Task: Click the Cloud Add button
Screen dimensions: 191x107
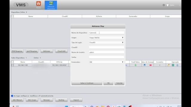Action: [61, 51]
